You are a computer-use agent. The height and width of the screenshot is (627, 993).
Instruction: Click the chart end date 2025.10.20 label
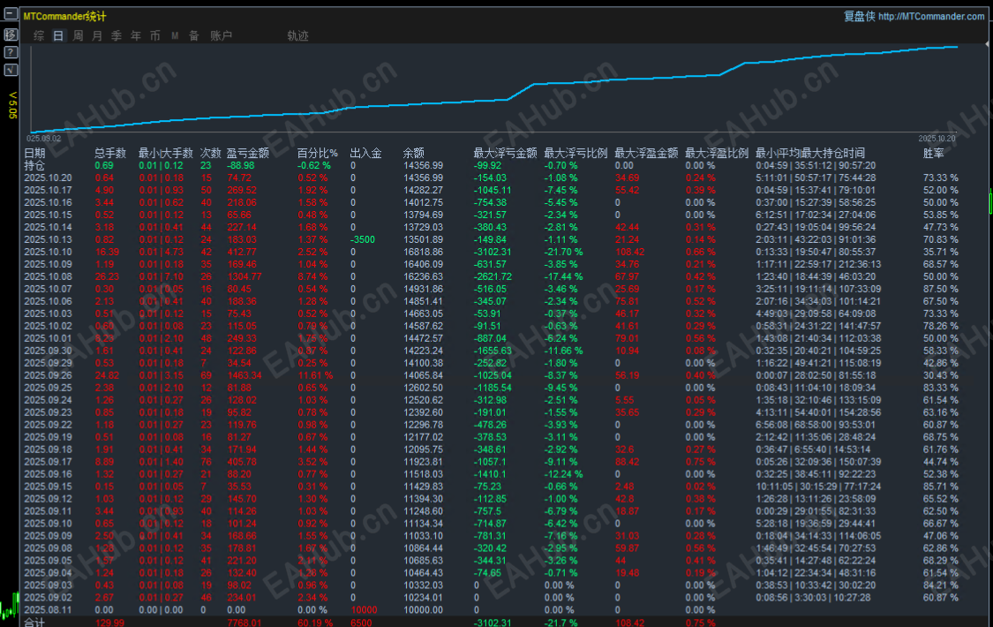pyautogui.click(x=937, y=139)
